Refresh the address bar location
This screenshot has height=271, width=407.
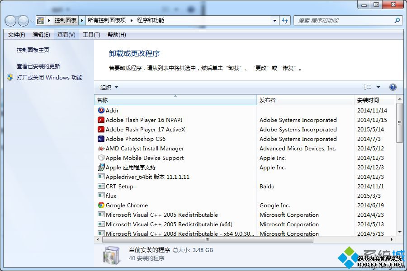pyautogui.click(x=285, y=20)
